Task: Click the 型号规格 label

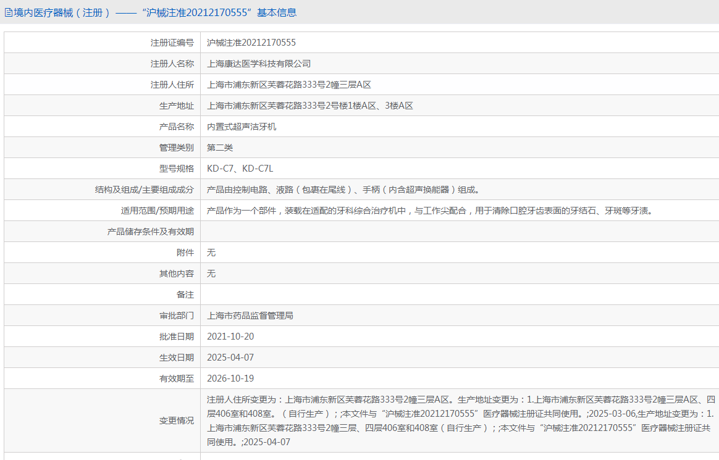Action: pos(177,169)
